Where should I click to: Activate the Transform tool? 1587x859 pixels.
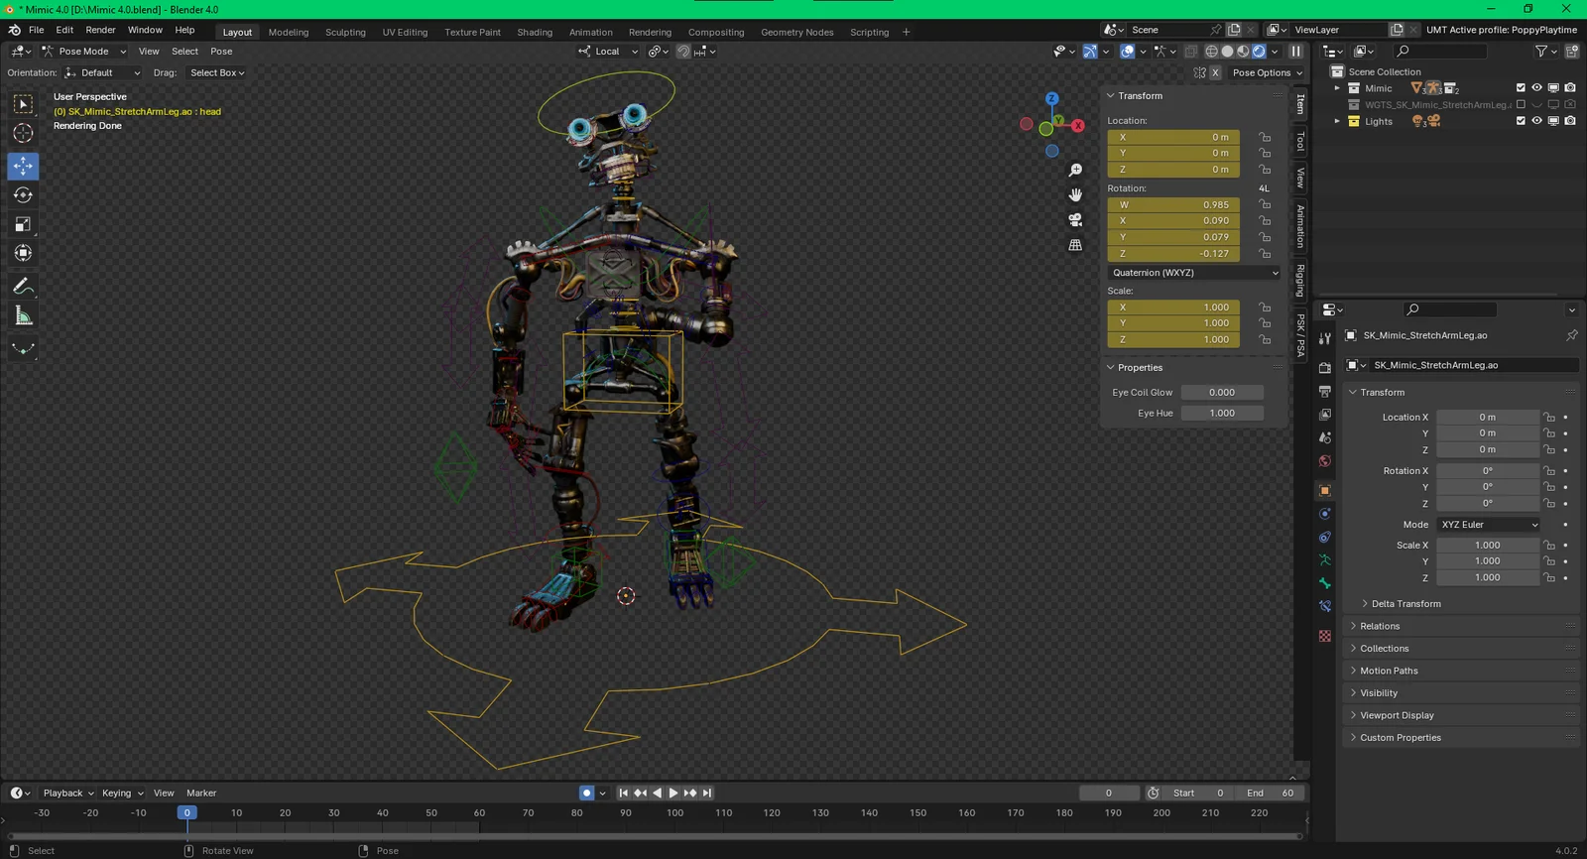coord(23,253)
